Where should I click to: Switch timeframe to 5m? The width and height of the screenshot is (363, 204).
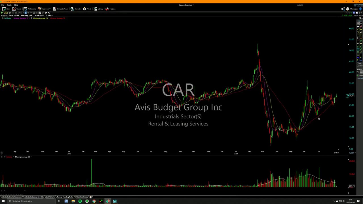pos(16,13)
